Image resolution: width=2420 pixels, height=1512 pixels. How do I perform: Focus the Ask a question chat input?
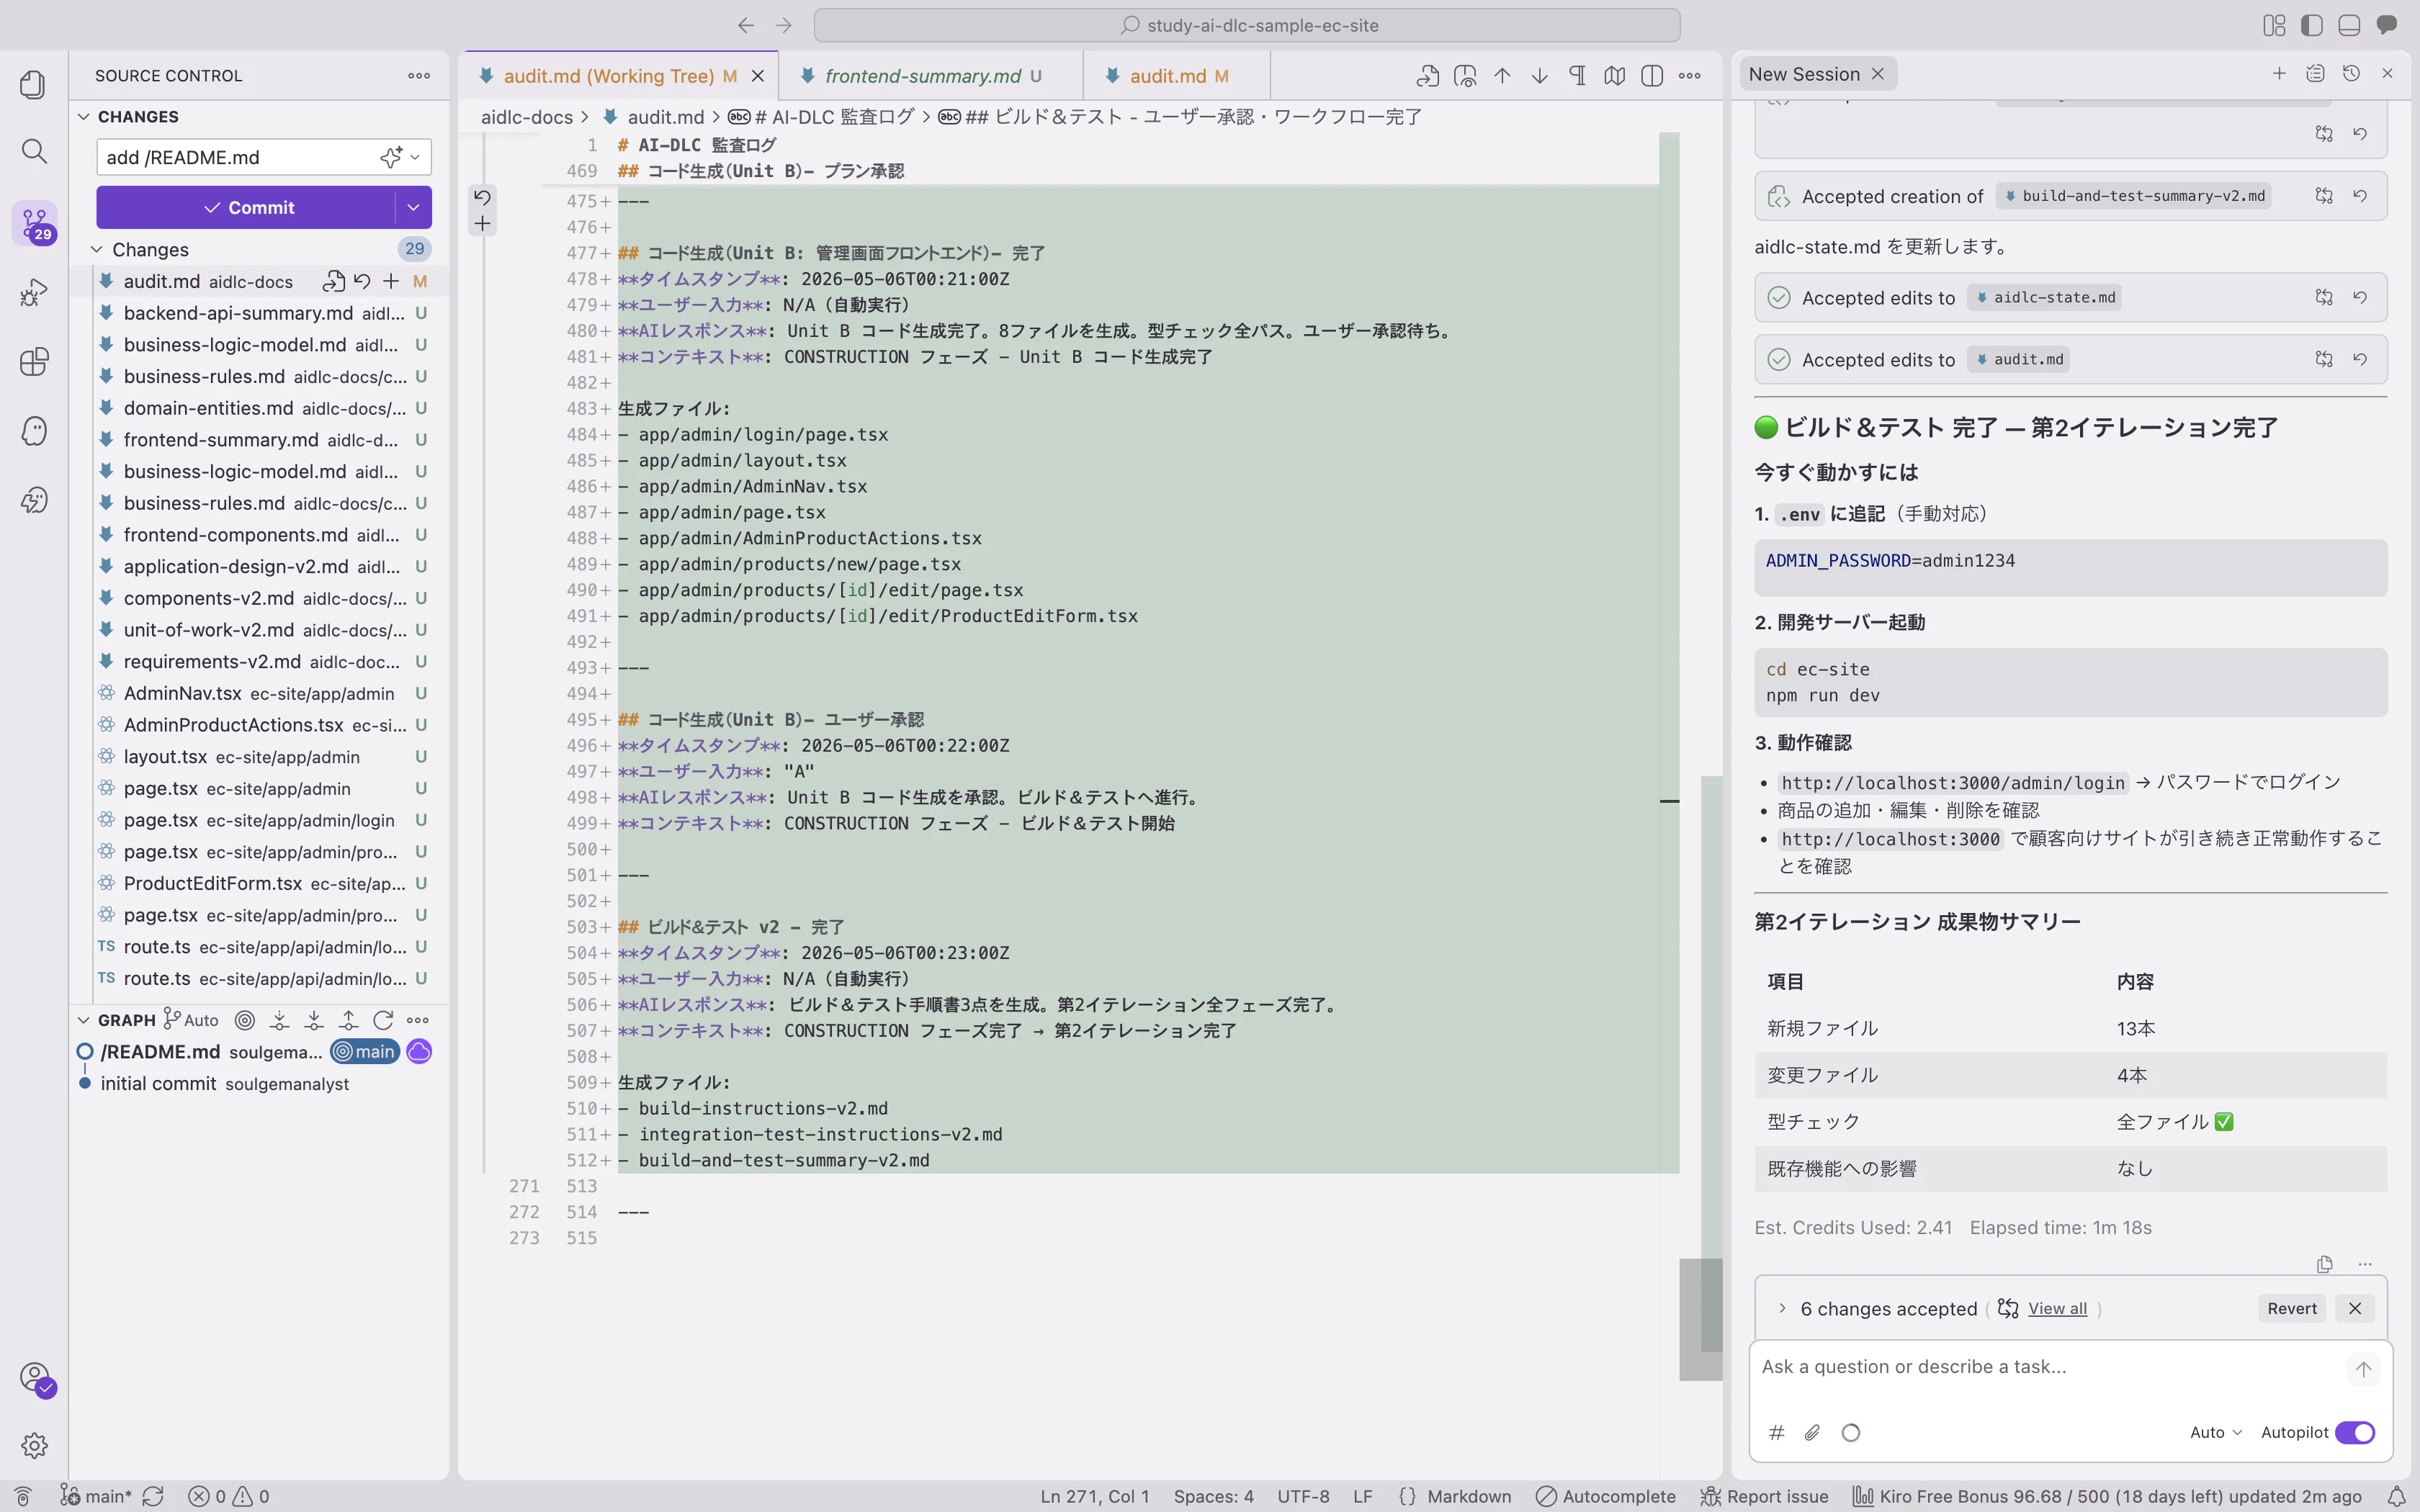coord(2050,1367)
